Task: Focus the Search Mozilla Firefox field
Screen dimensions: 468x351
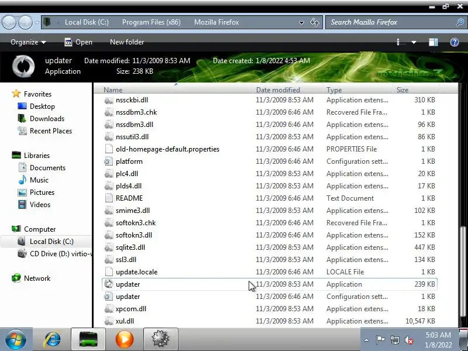Action: (x=391, y=22)
